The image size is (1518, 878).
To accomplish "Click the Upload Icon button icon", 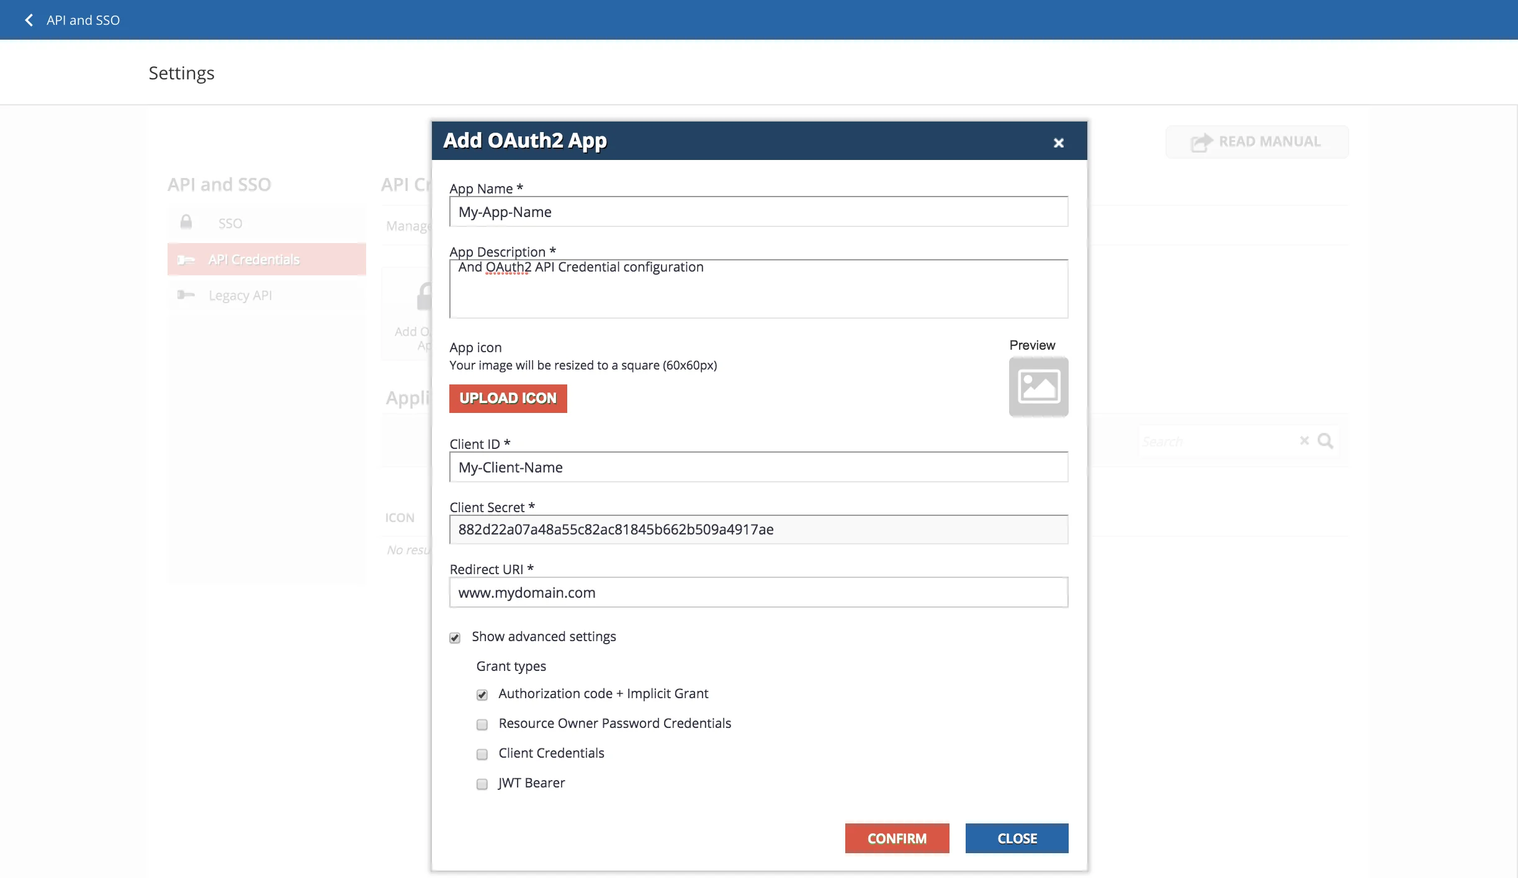I will [508, 398].
